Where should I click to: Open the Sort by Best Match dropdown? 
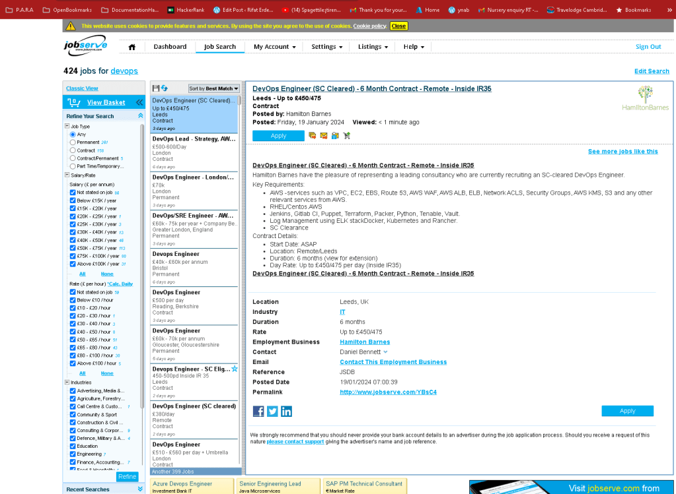point(214,88)
